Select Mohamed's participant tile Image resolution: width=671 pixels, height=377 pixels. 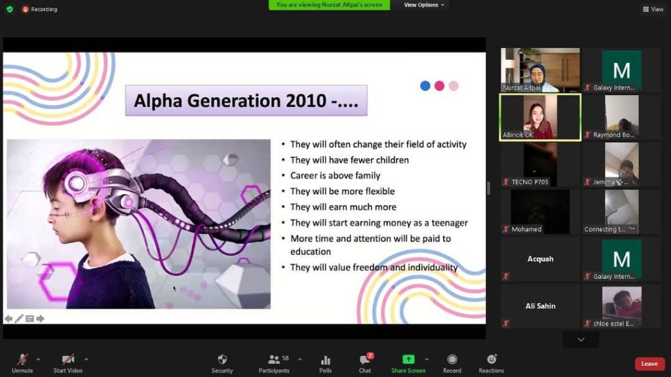point(540,212)
